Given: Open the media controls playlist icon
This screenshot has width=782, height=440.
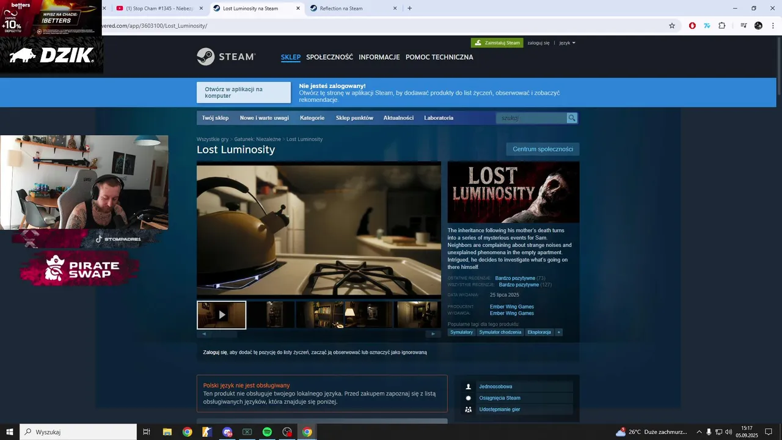Looking at the screenshot, I should point(744,26).
